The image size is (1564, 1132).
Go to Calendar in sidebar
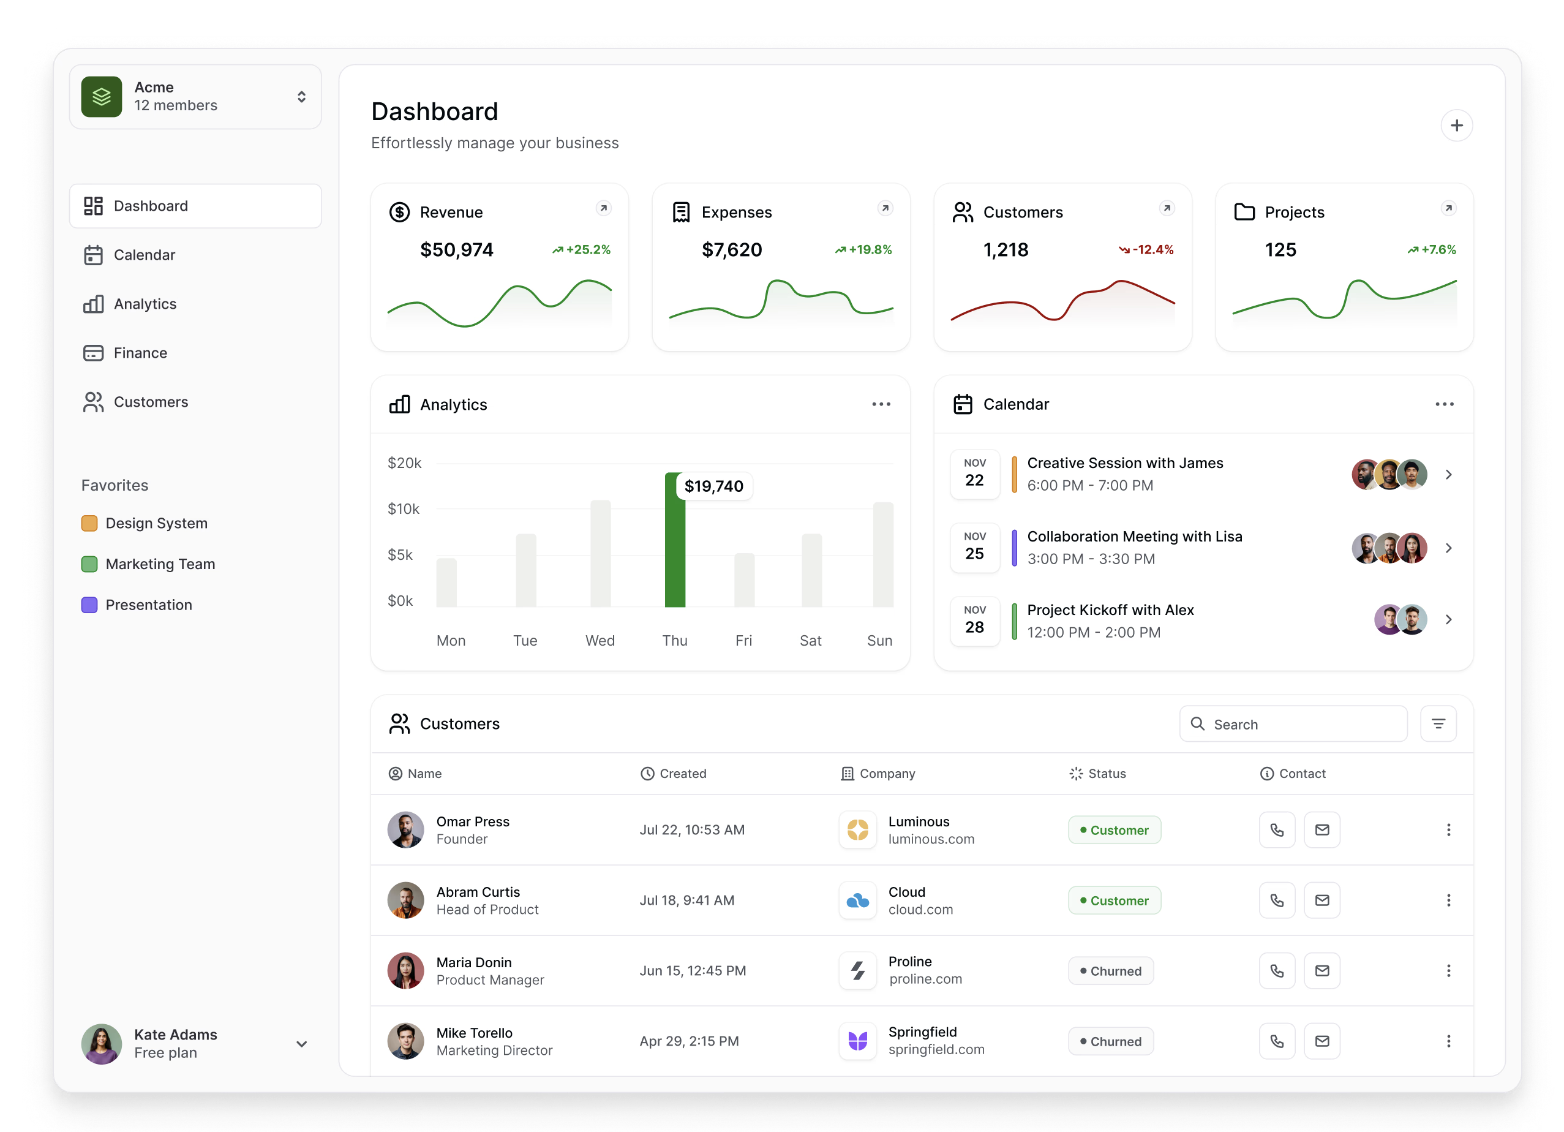(144, 255)
